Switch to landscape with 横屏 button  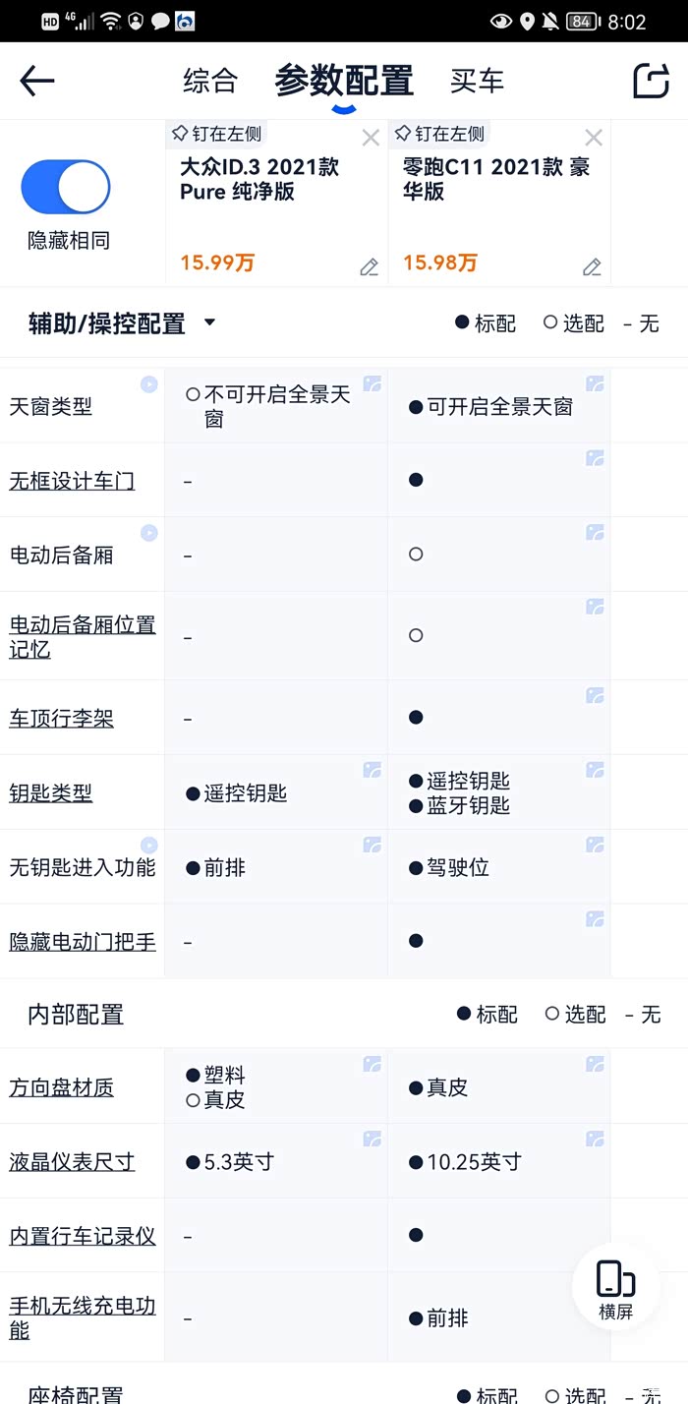615,1288
